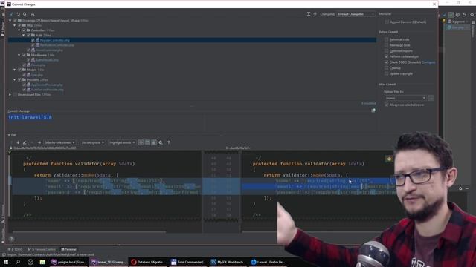Click the question mark icon in diff toolbar
476x267 pixels.
click(169, 142)
